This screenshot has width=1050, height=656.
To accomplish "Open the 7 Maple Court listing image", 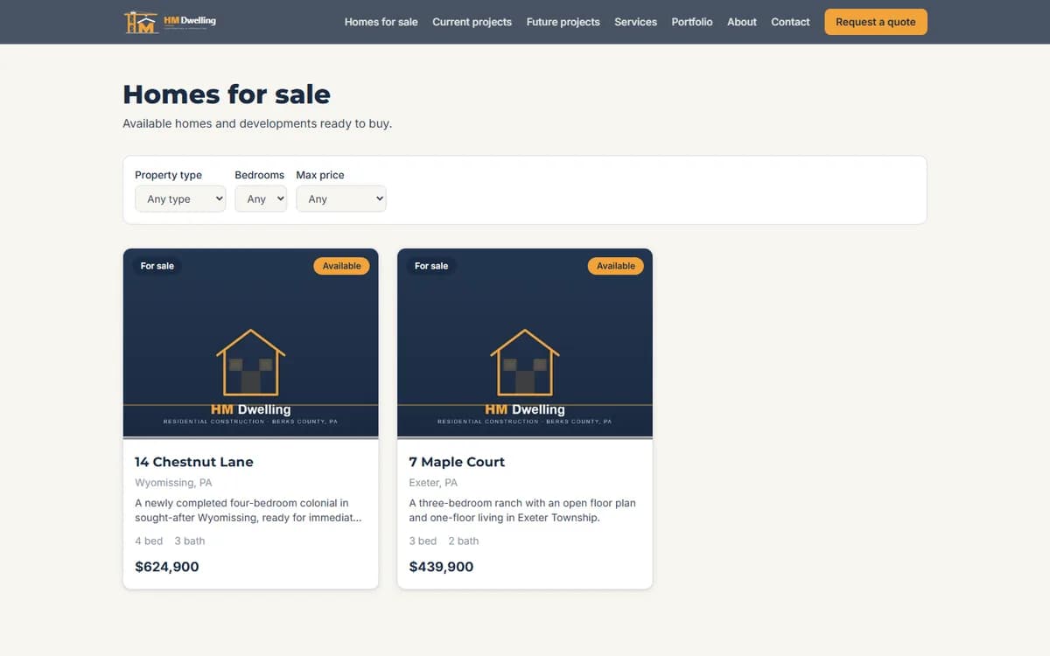I will [524, 343].
